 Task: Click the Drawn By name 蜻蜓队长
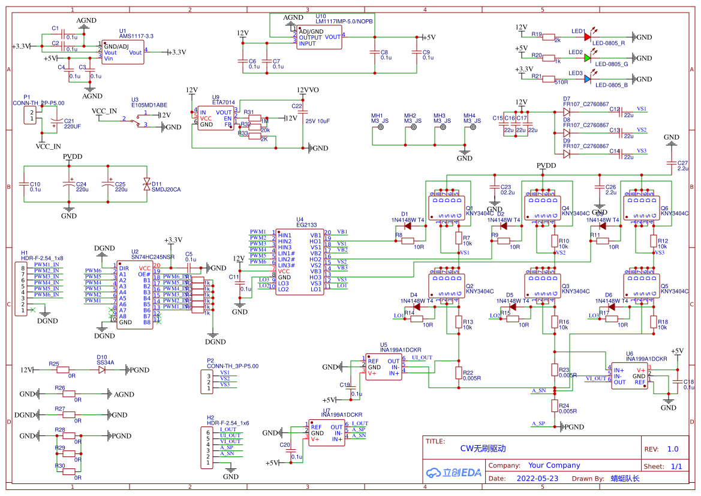pyautogui.click(x=625, y=478)
